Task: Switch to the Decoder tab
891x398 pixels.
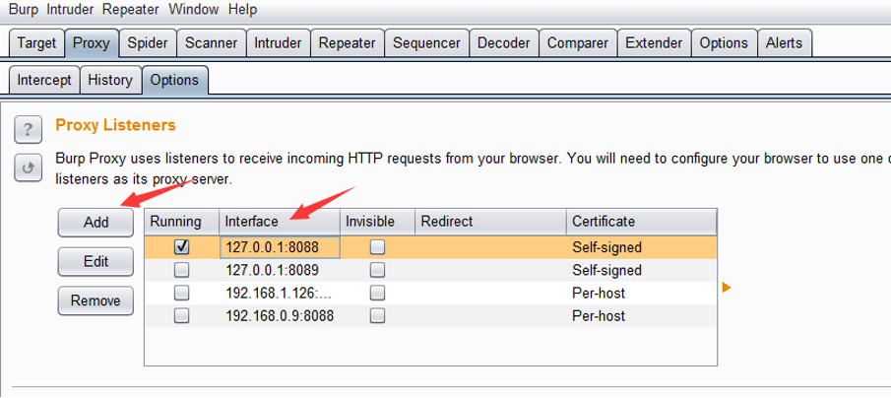Action: pos(504,43)
